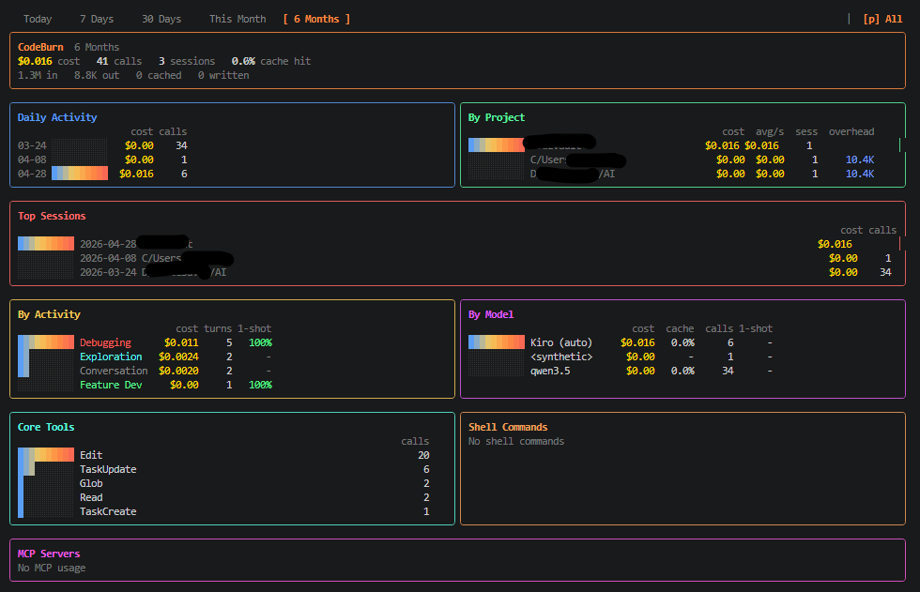Select the Conversation activity row
Image resolution: width=920 pixels, height=592 pixels.
coord(145,371)
